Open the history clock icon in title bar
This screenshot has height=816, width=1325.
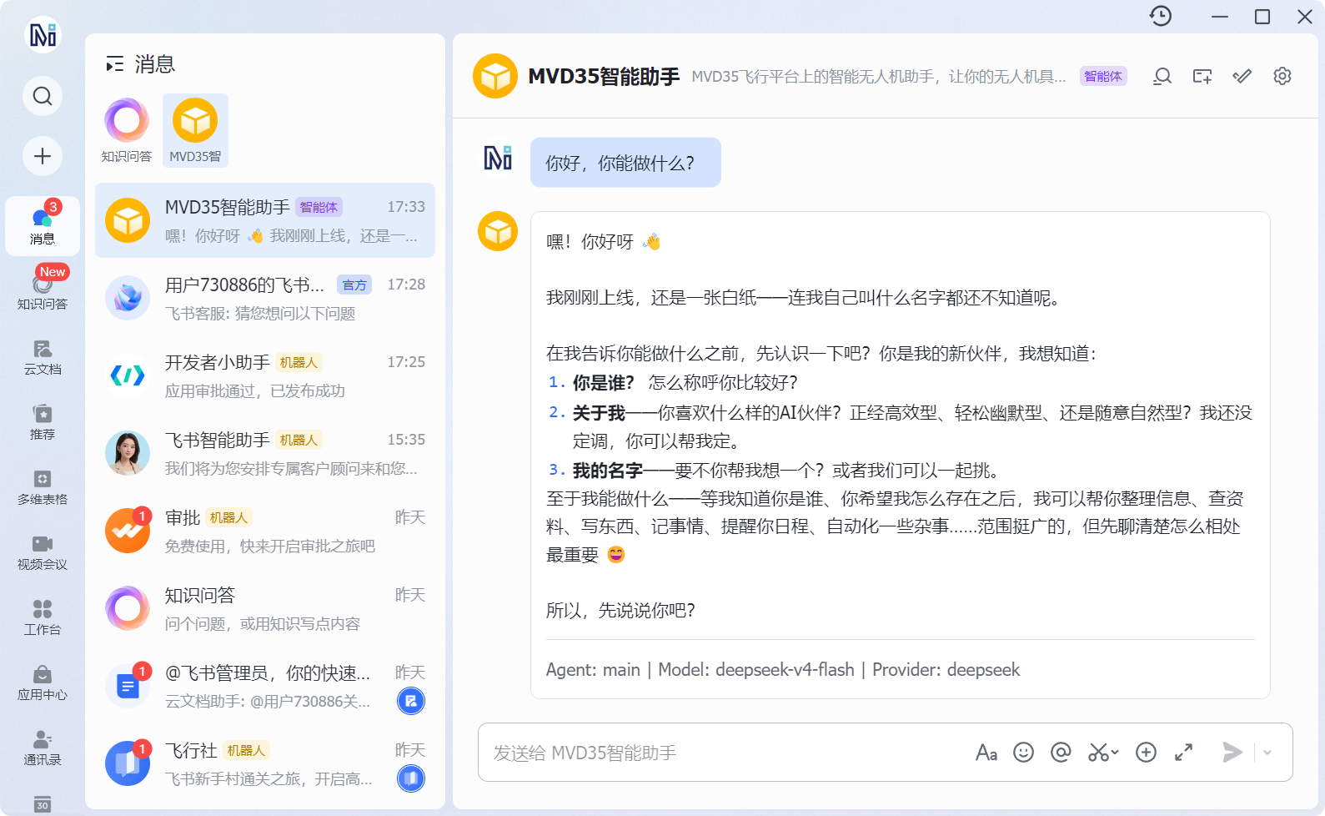(1161, 16)
